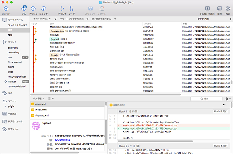Click the Stashes (一時退避) sidebar icon
Screen dimensions: 233x154
(x=5, y=113)
